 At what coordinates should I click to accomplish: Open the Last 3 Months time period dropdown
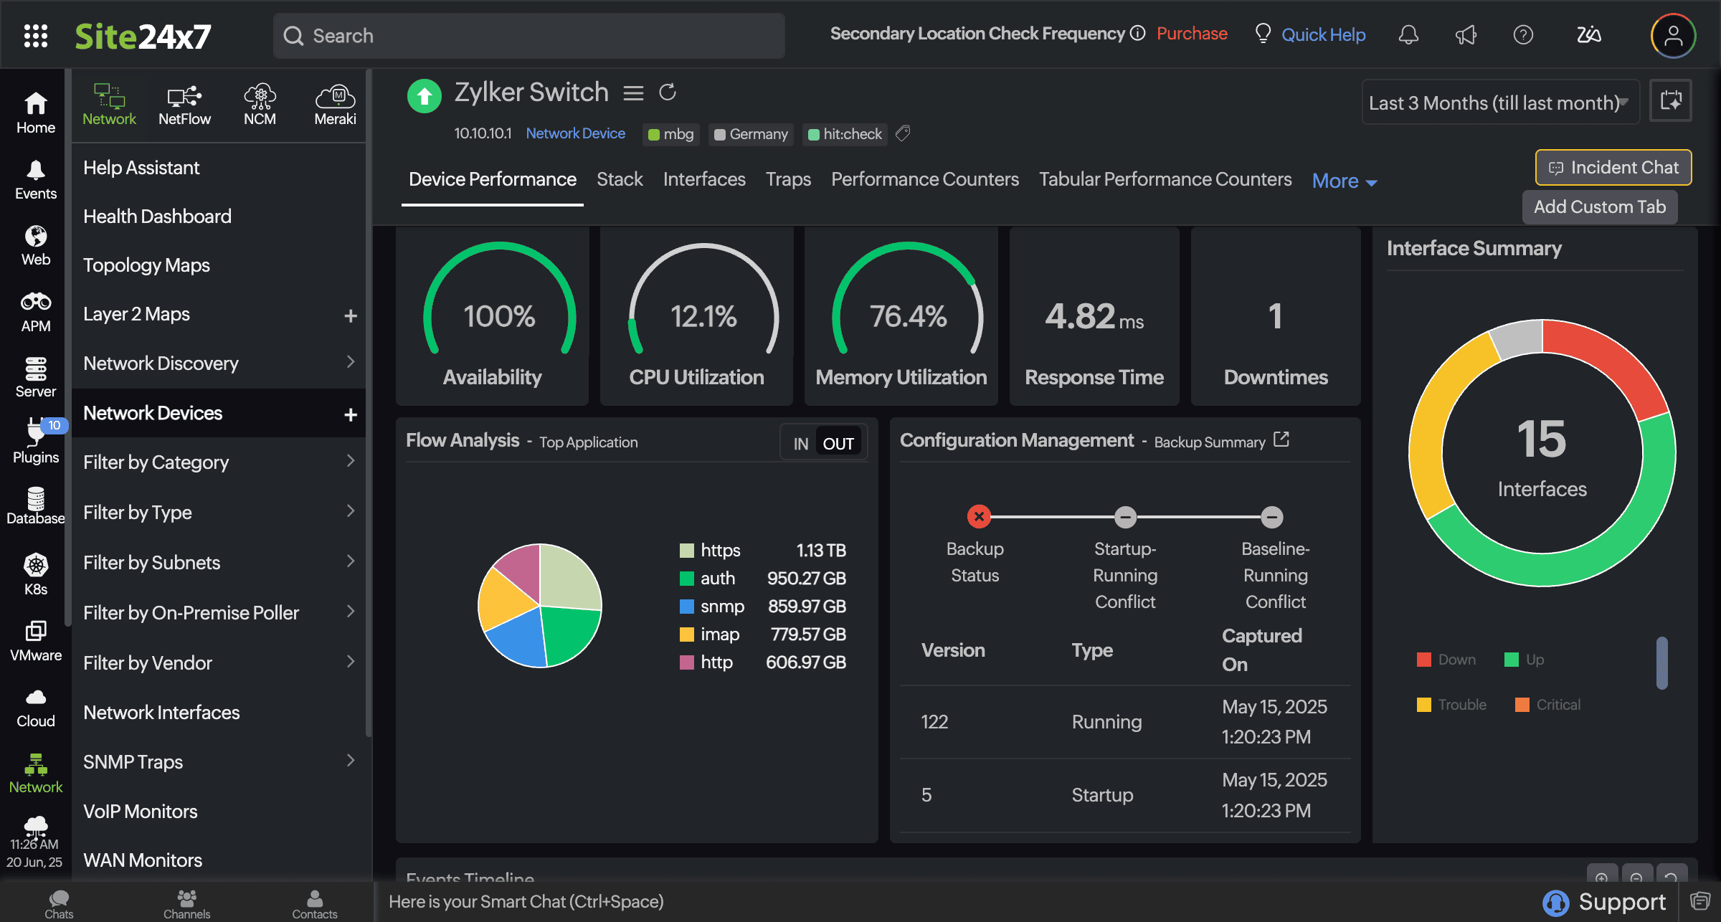click(x=1499, y=103)
